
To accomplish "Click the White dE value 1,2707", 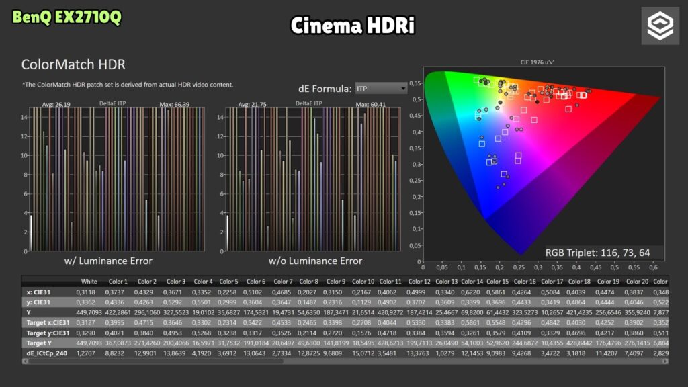I will [x=85, y=353].
